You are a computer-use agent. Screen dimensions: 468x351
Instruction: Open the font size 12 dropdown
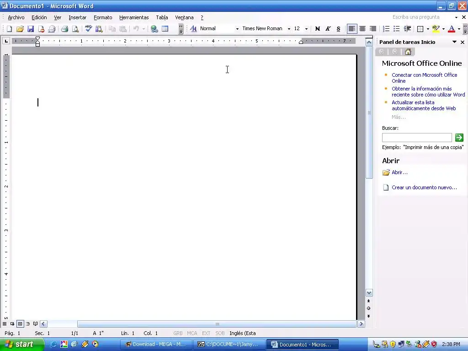[306, 29]
